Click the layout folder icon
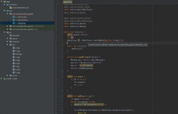The image size is (178, 114). 11,38
